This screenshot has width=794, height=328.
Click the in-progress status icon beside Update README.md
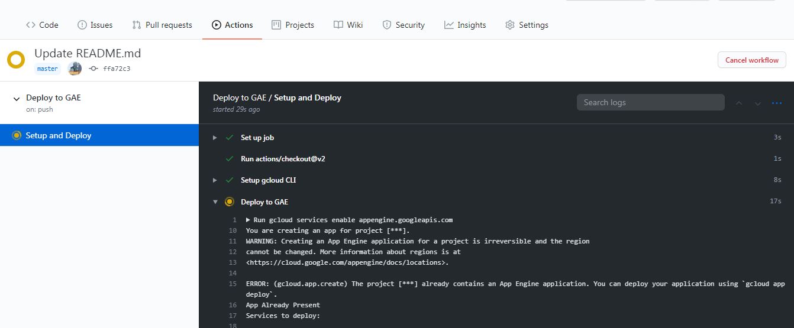click(16, 60)
